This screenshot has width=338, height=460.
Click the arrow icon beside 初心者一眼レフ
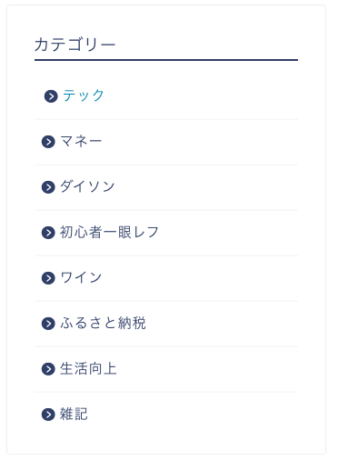point(48,233)
